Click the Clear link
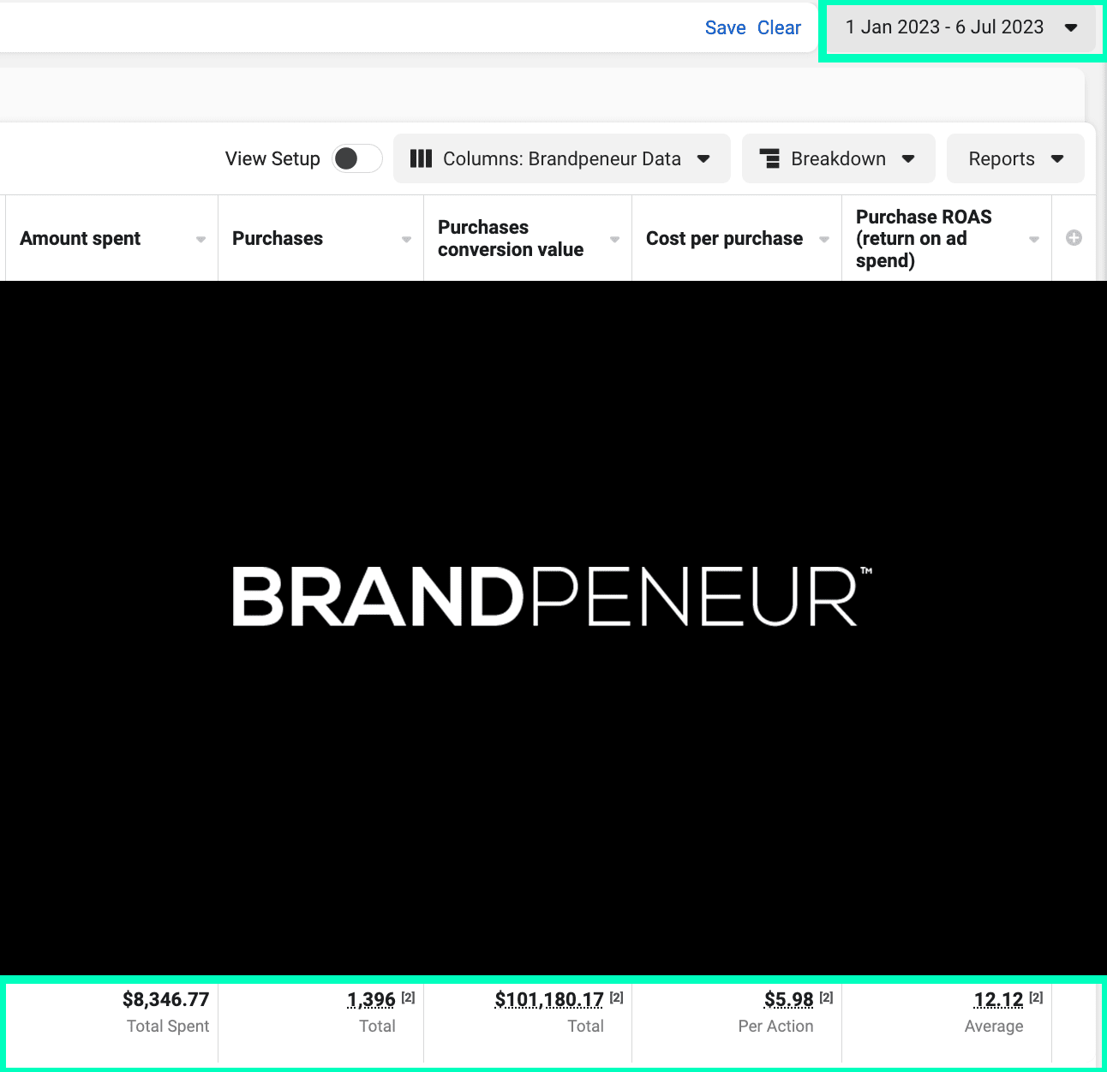This screenshot has height=1072, width=1107. click(779, 27)
